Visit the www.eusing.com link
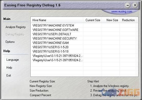Image resolution: width=142 pixels, height=100 pixels. tap(122, 12)
